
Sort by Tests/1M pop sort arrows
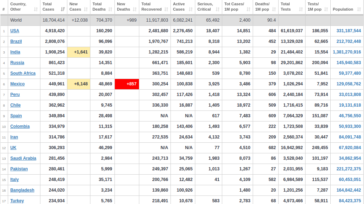tap(326, 9)
